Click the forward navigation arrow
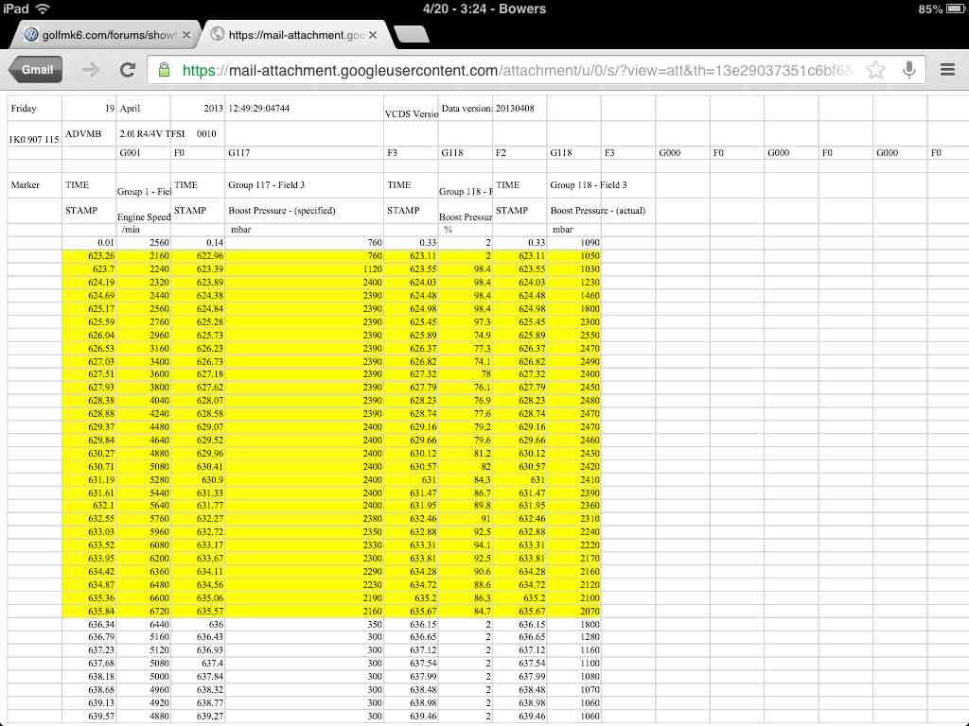The width and height of the screenshot is (969, 726). (x=91, y=69)
